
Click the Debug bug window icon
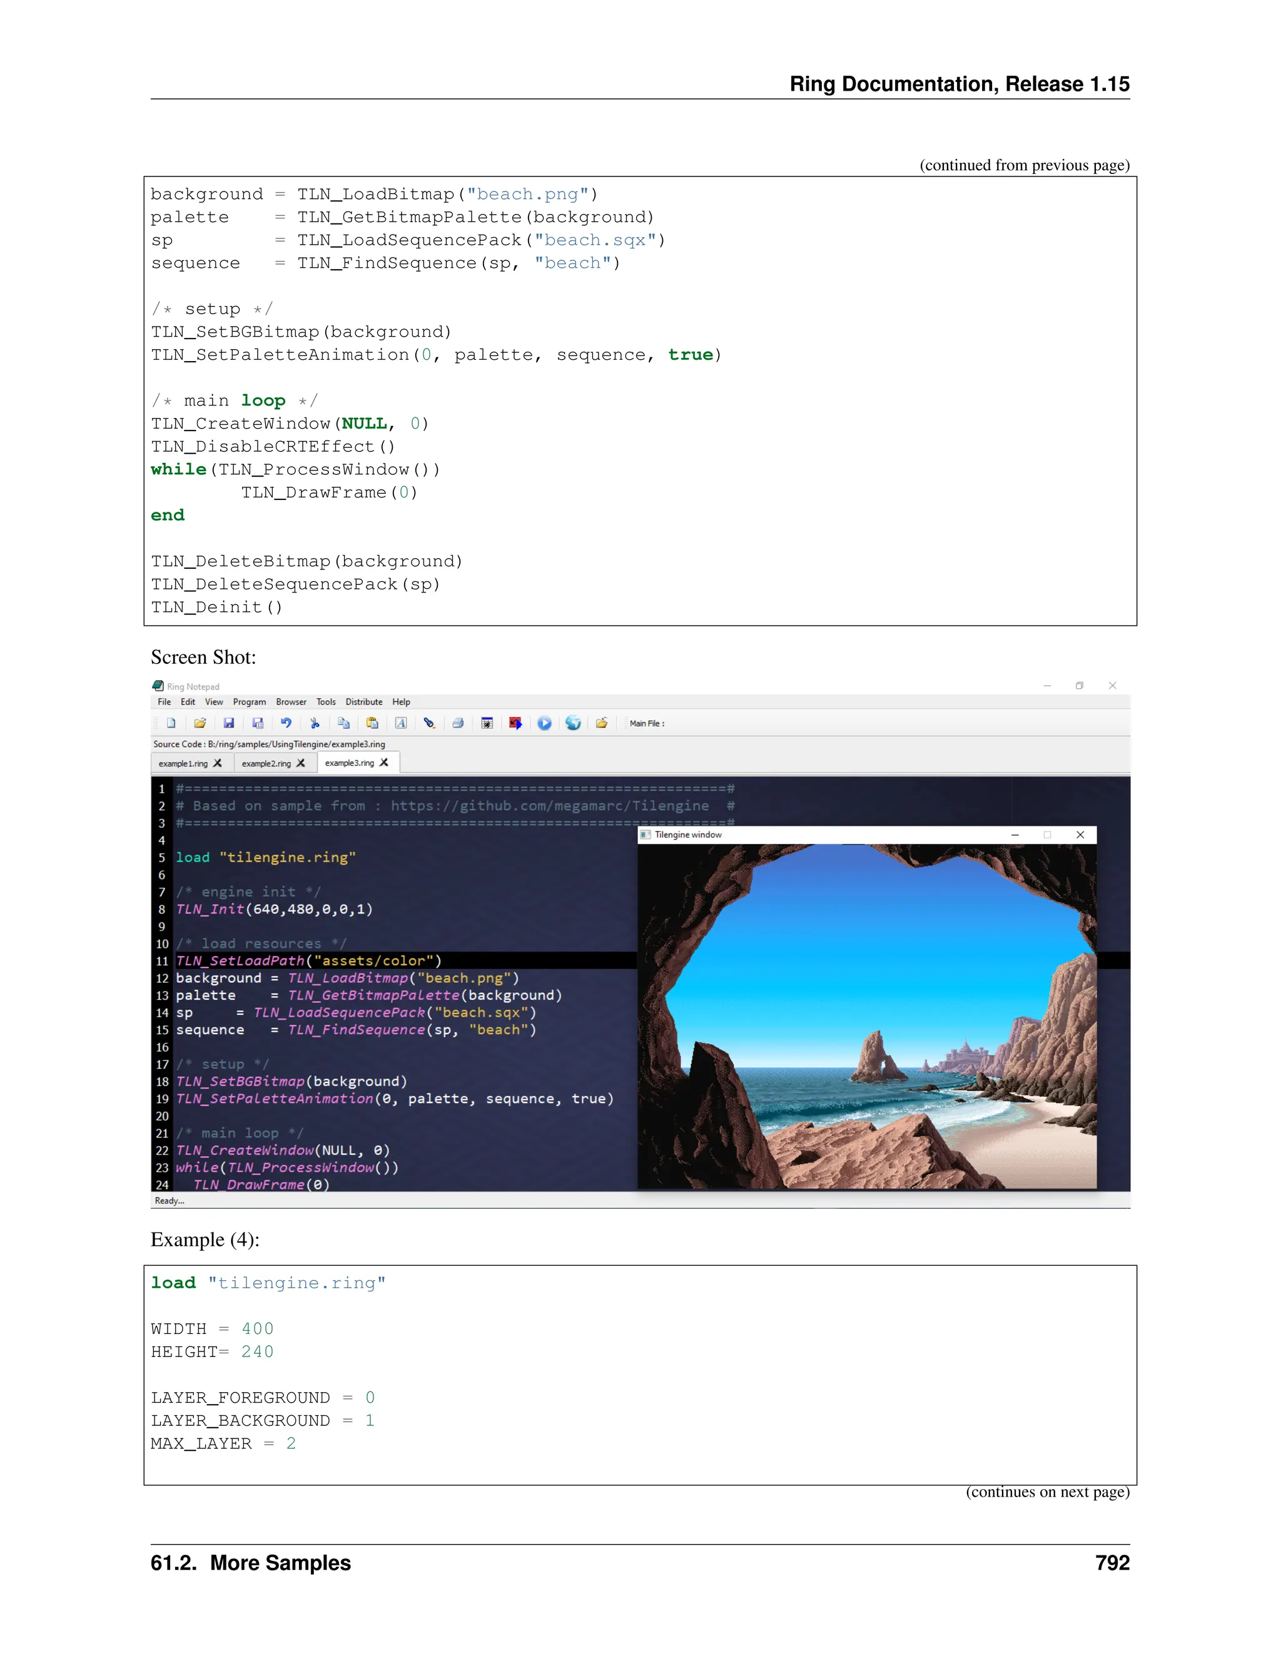(x=487, y=723)
